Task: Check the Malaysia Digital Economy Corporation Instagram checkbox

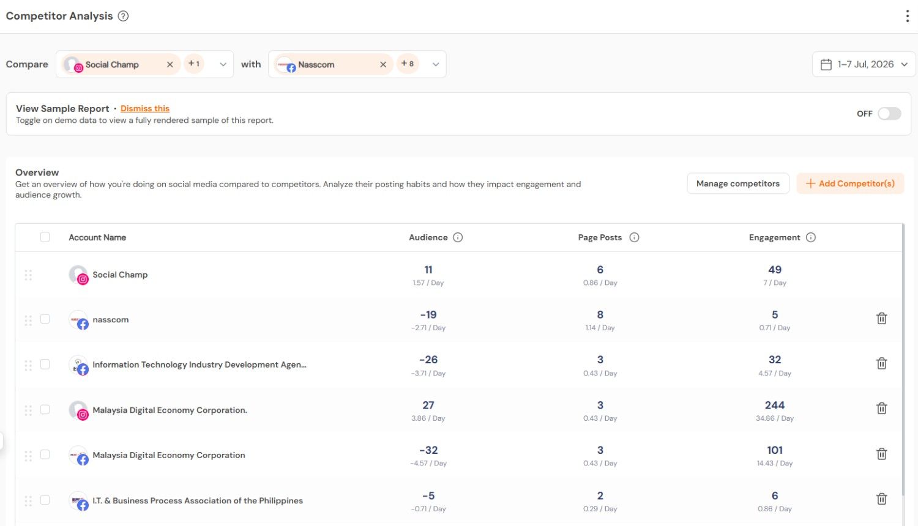Action: tap(45, 409)
